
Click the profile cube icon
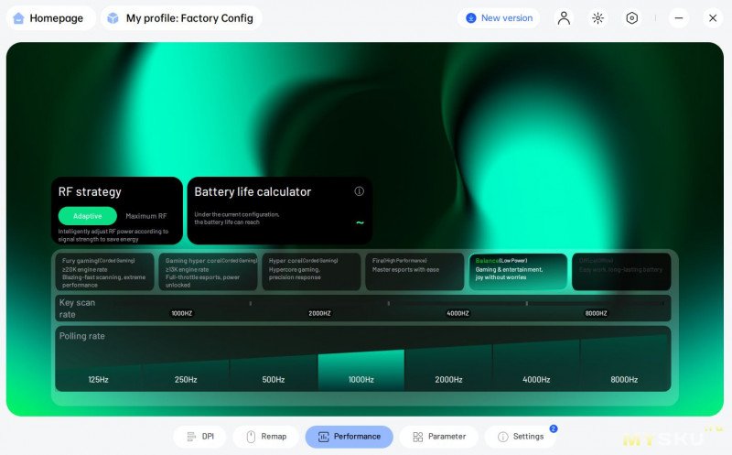(x=113, y=18)
